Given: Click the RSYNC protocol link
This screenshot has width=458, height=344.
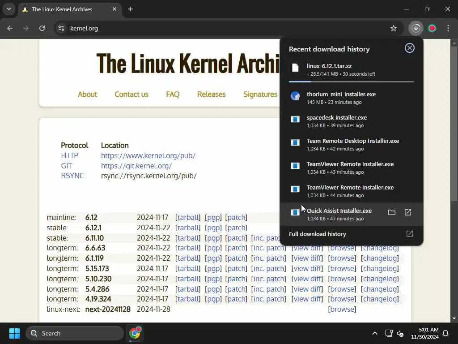Looking at the screenshot, I should pyautogui.click(x=72, y=176).
